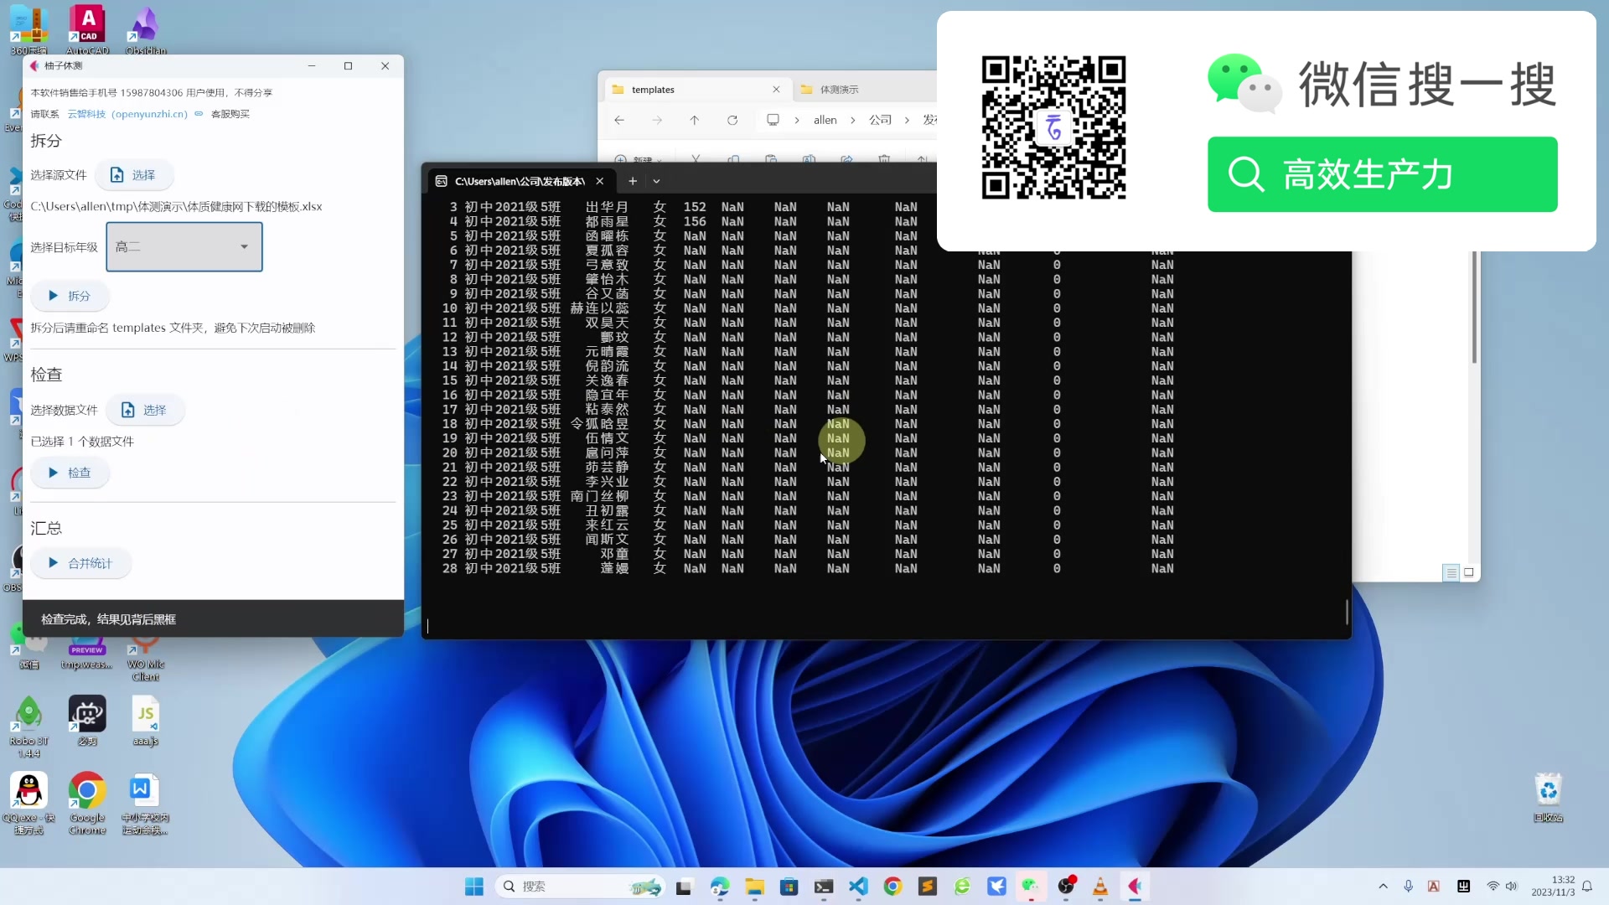Click the This PC monitor icon in address bar
The width and height of the screenshot is (1609, 905).
click(x=773, y=120)
